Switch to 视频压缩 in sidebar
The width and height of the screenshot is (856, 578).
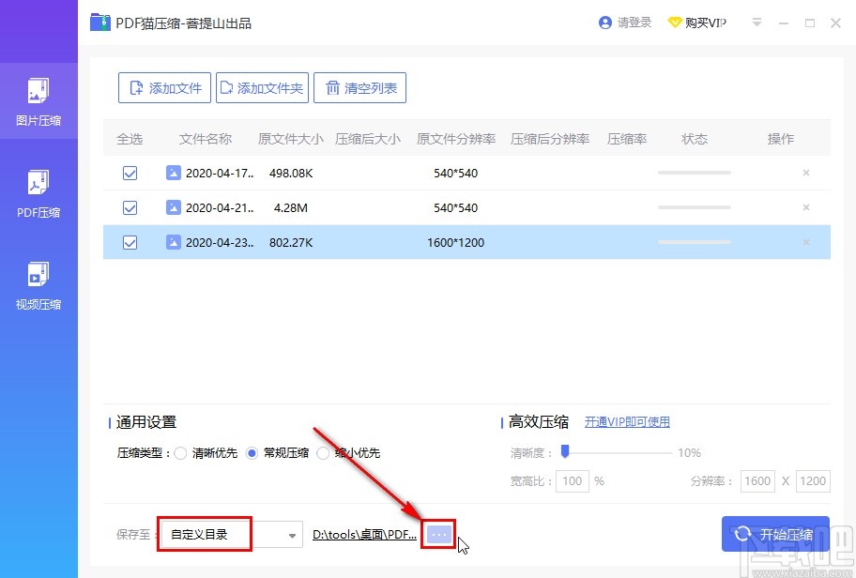coord(38,286)
